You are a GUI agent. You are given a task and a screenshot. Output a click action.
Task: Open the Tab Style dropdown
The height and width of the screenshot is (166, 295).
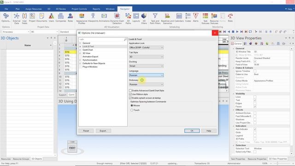(x=146, y=57)
